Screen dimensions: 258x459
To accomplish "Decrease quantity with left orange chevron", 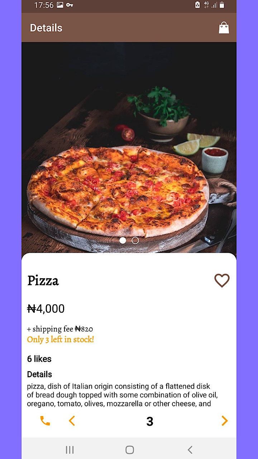I will click(72, 421).
